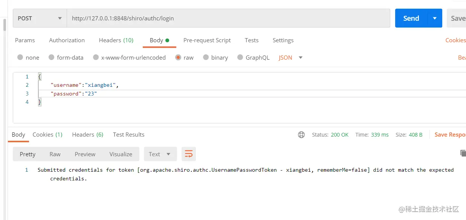Select the GraphQL body radio button
Viewport: 466px width, 220px height.
click(240, 57)
